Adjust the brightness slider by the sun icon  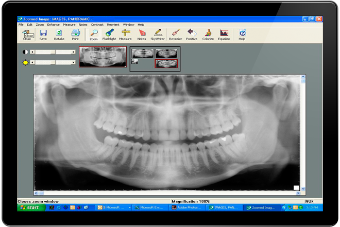tap(53, 62)
